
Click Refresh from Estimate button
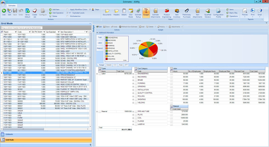[128, 27]
